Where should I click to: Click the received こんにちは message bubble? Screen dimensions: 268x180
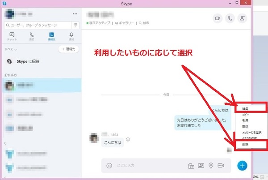(x=113, y=142)
